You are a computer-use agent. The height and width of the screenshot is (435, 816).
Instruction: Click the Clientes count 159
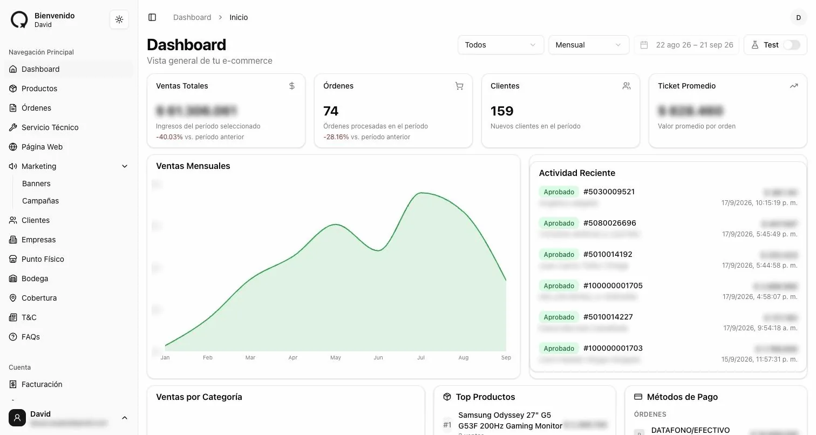502,111
